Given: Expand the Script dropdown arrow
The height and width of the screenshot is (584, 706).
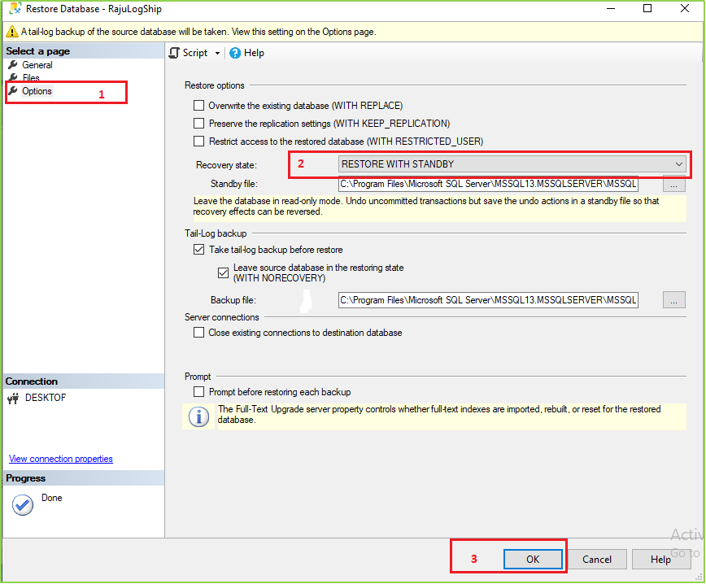Looking at the screenshot, I should [x=217, y=53].
